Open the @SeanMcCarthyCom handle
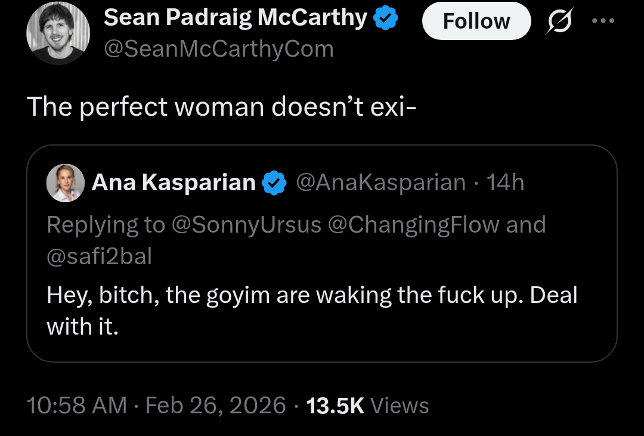The width and height of the screenshot is (644, 436). [219, 48]
